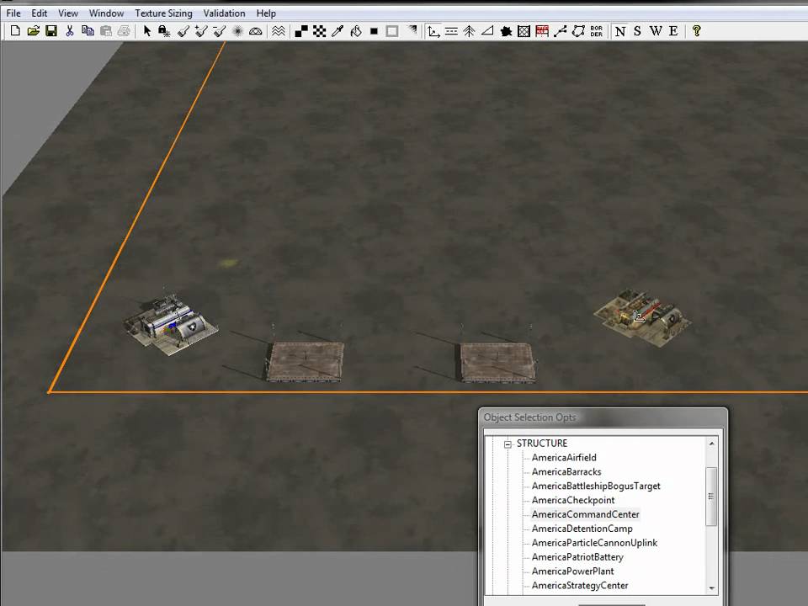The width and height of the screenshot is (808, 606).
Task: Click the object list scroll down arrow
Action: coord(712,588)
